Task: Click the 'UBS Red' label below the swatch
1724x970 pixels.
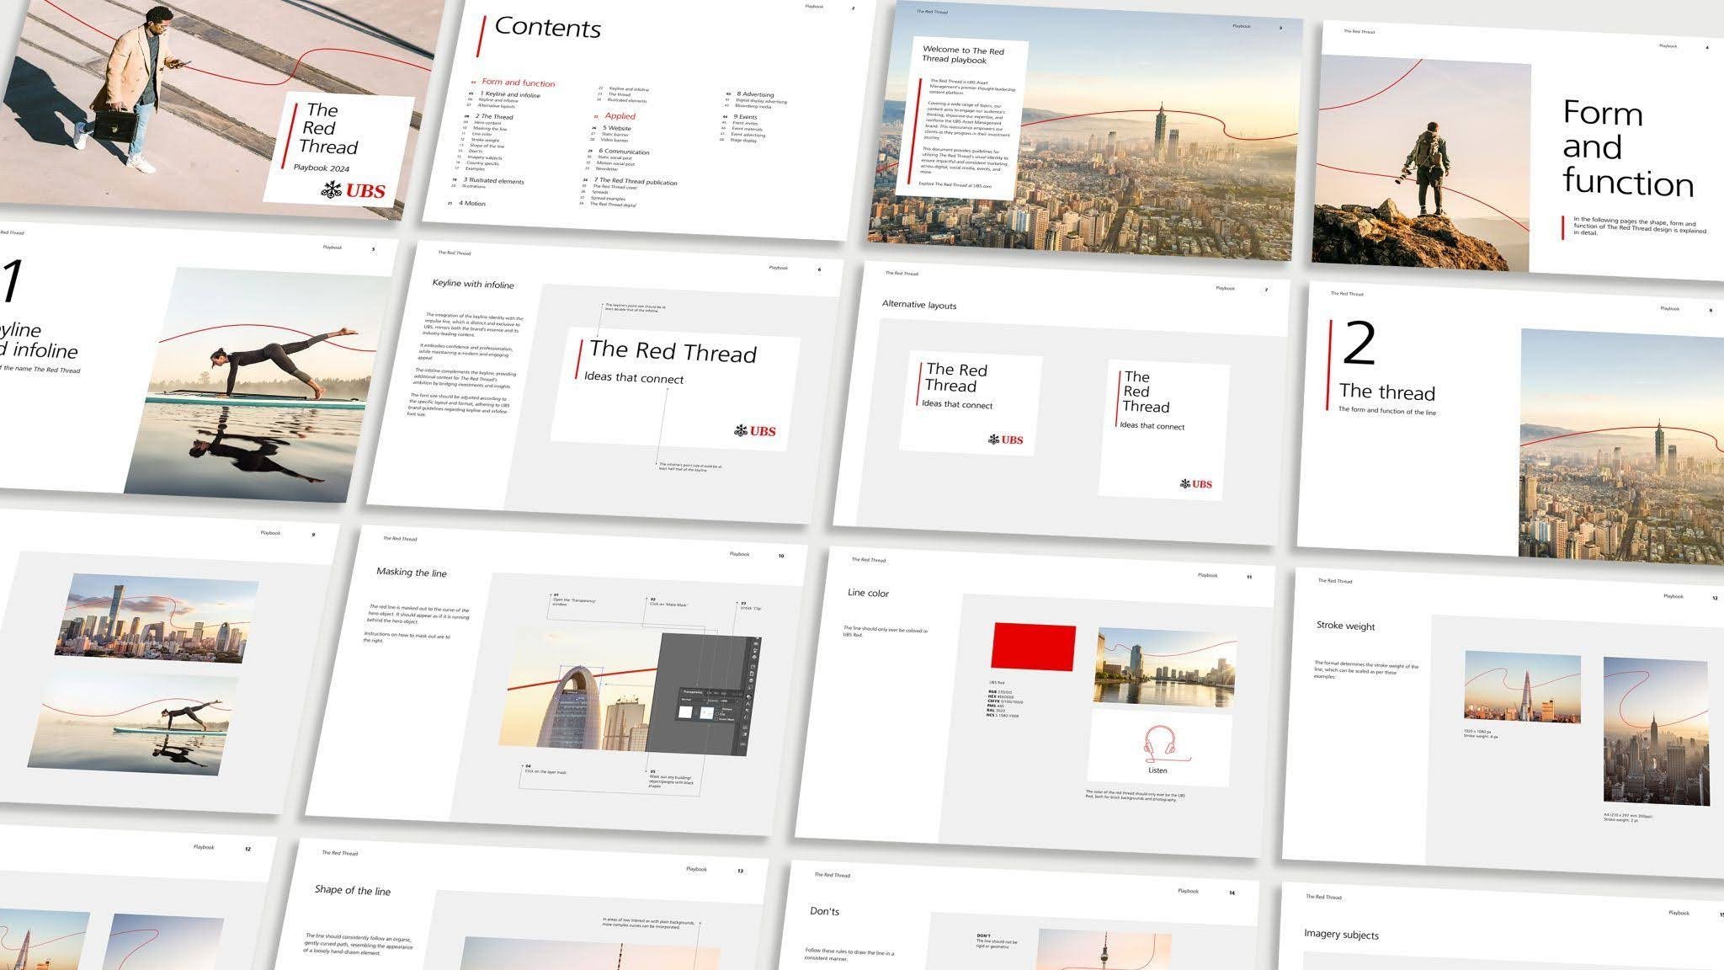Action: coord(997,683)
